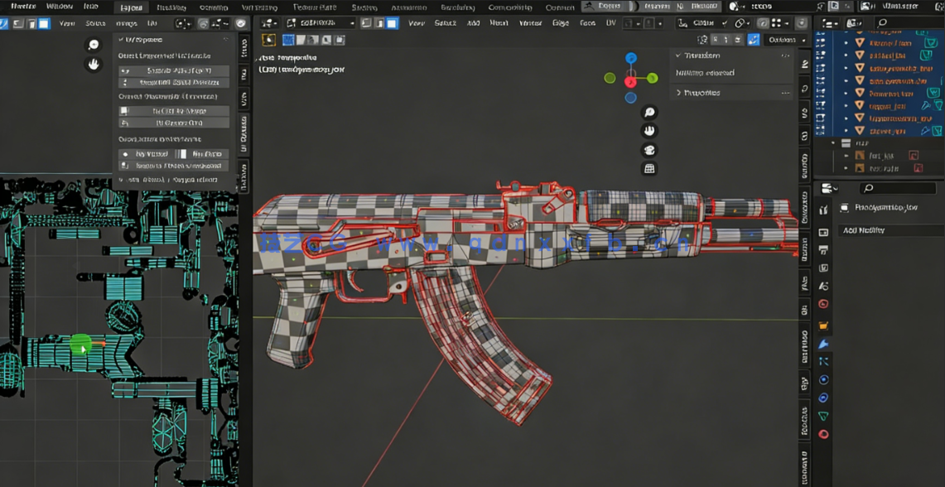This screenshot has height=487, width=945.
Task: Select the No Data option in UVSpace panel
Action: pos(209,154)
